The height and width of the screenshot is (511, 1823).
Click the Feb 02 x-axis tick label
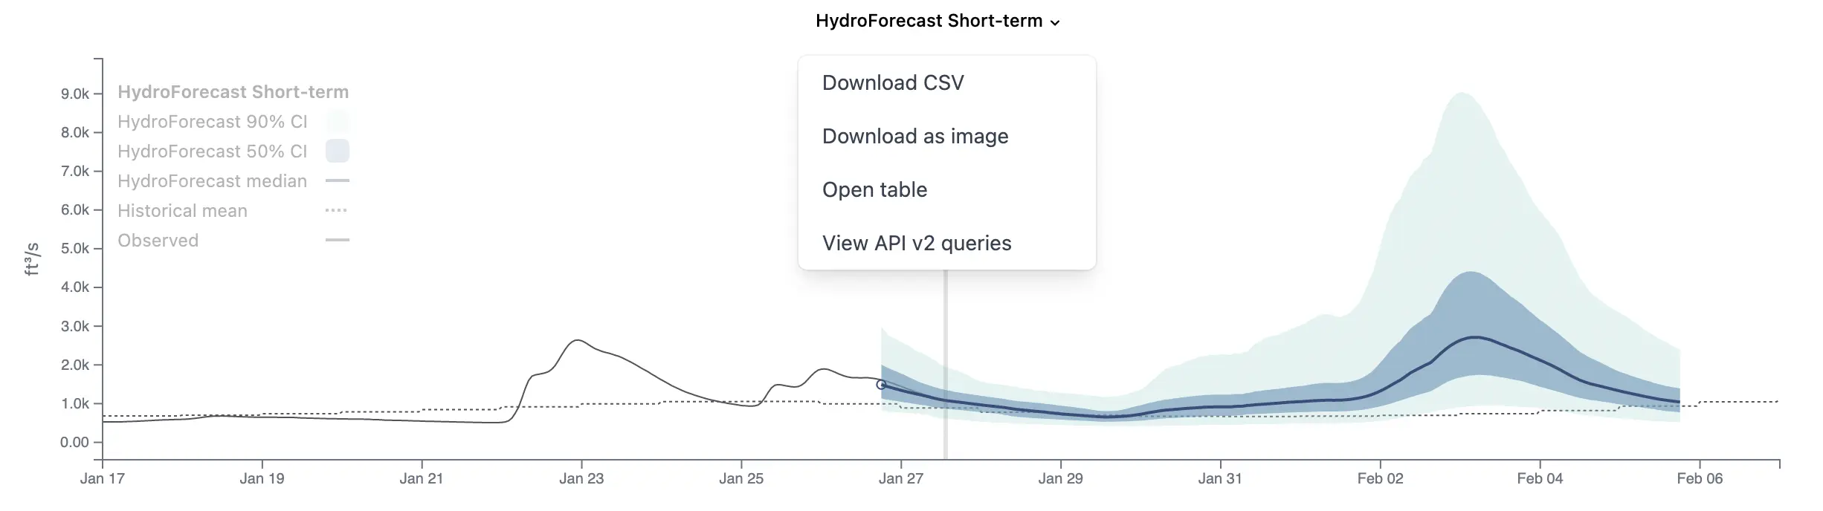(x=1380, y=479)
